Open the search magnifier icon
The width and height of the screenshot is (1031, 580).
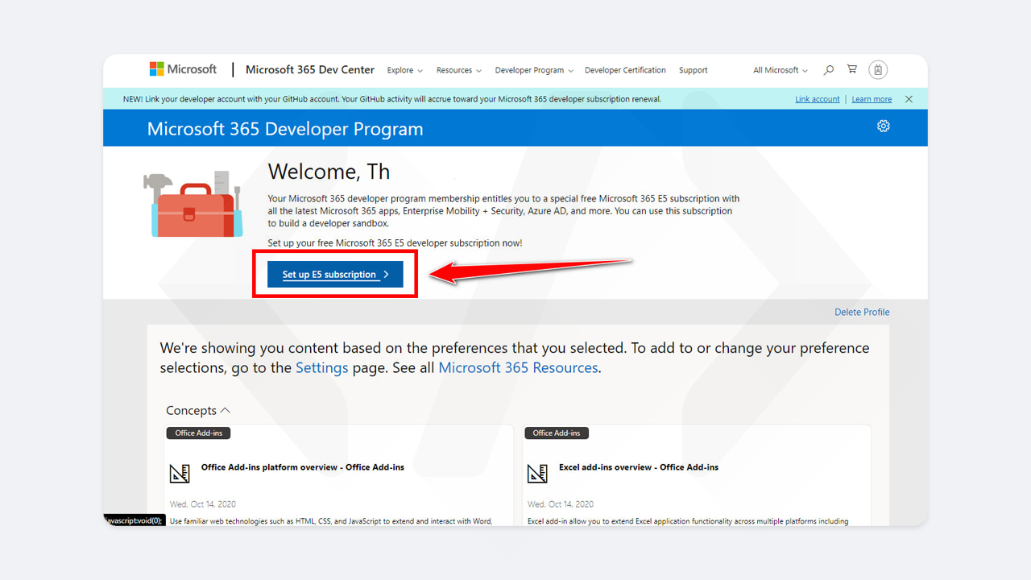[x=828, y=70]
